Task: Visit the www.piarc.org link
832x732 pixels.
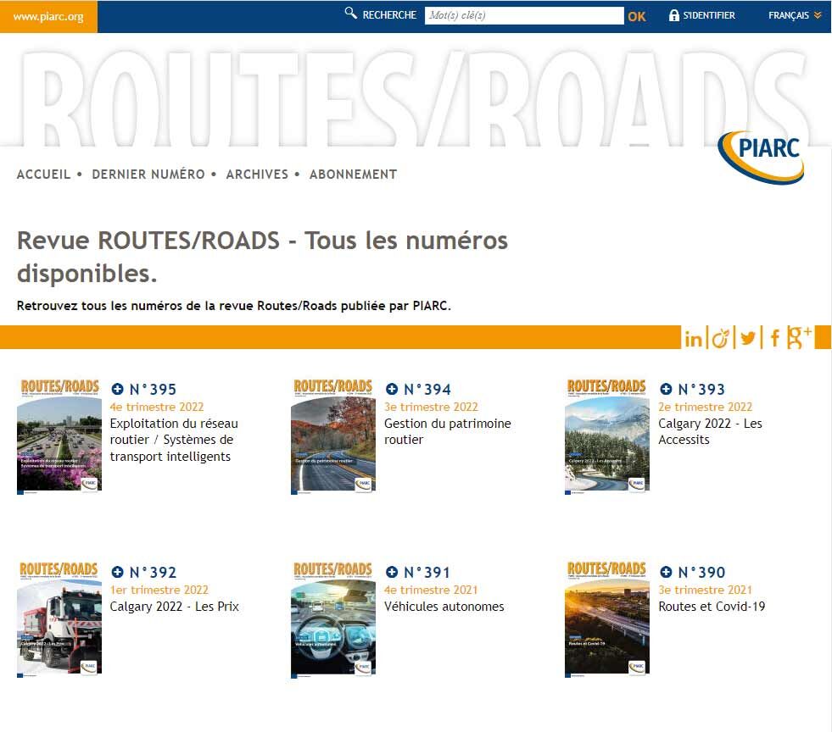Action: pos(48,16)
